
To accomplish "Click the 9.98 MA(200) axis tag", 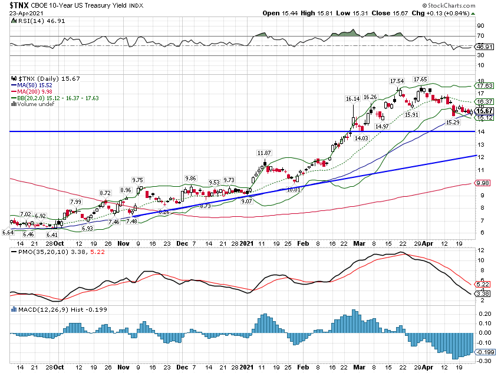I will 483,183.
